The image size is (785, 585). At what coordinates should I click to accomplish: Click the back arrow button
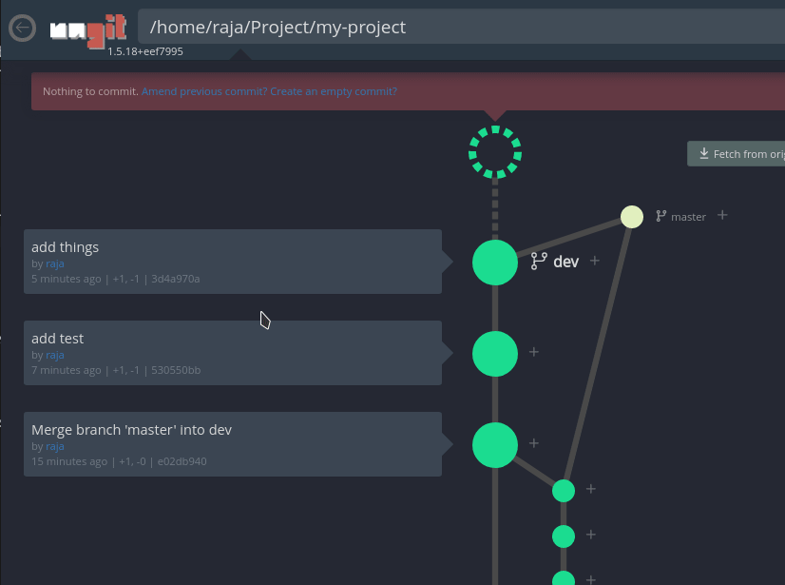(x=22, y=29)
